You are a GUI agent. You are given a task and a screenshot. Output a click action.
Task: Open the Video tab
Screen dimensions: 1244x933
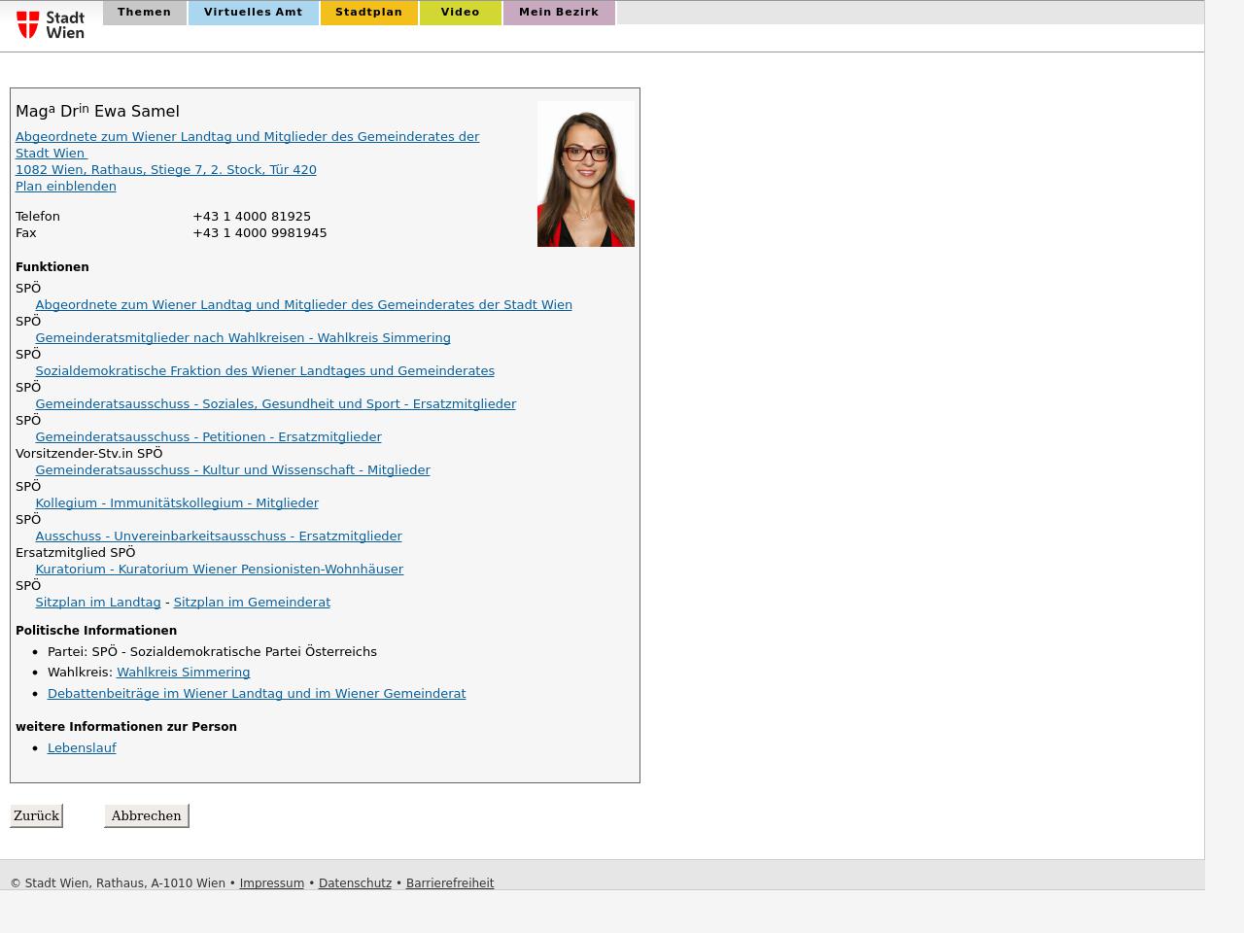click(x=461, y=13)
